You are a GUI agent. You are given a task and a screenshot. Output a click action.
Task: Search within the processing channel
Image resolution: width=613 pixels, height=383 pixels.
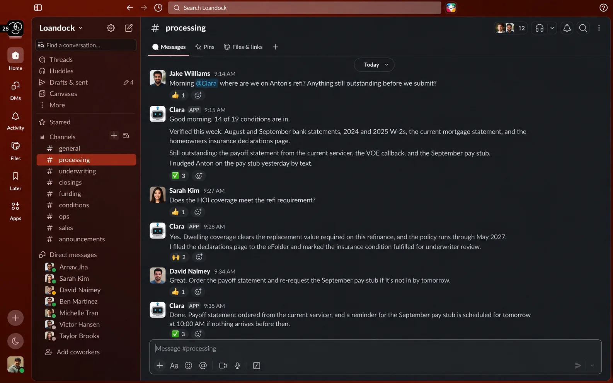(583, 28)
